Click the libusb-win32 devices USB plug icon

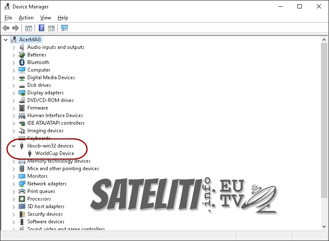pyautogui.click(x=21, y=146)
